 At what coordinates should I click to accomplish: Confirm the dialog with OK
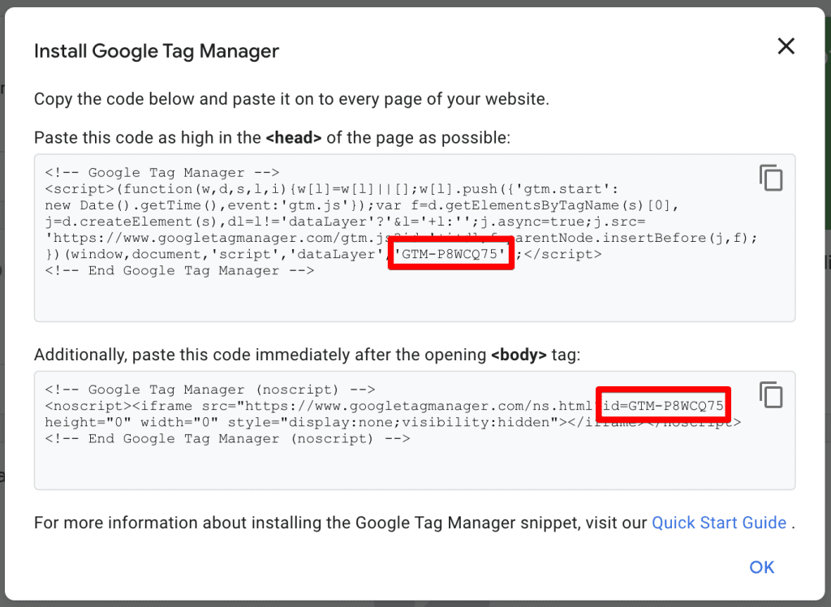761,566
